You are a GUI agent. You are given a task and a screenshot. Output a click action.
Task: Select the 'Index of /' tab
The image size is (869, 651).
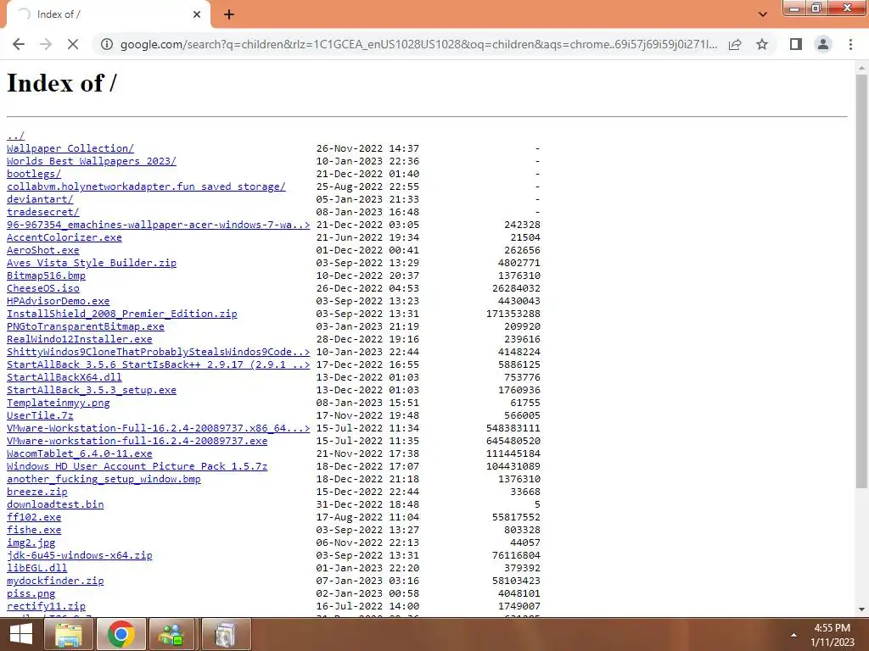(x=108, y=15)
